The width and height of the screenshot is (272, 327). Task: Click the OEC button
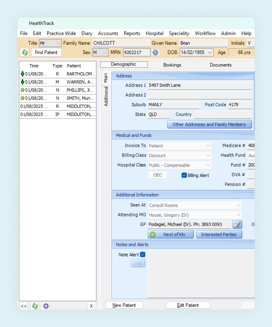158,175
